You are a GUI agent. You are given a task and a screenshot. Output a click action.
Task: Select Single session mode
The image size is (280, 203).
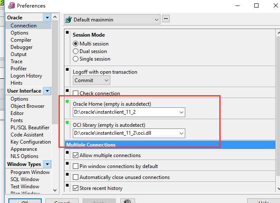pyautogui.click(x=75, y=59)
